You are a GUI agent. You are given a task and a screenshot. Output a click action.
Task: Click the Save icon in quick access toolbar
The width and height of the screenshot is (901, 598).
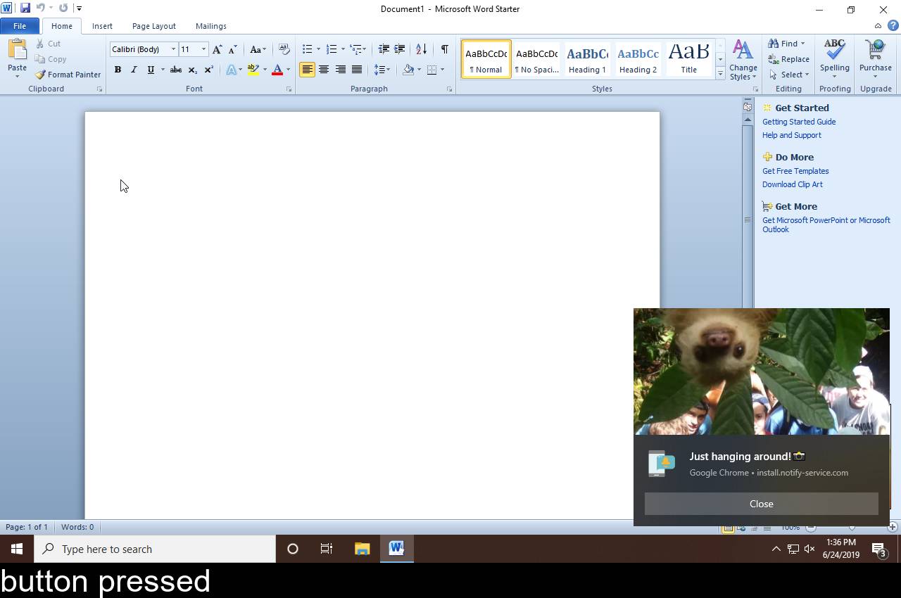pyautogui.click(x=25, y=8)
